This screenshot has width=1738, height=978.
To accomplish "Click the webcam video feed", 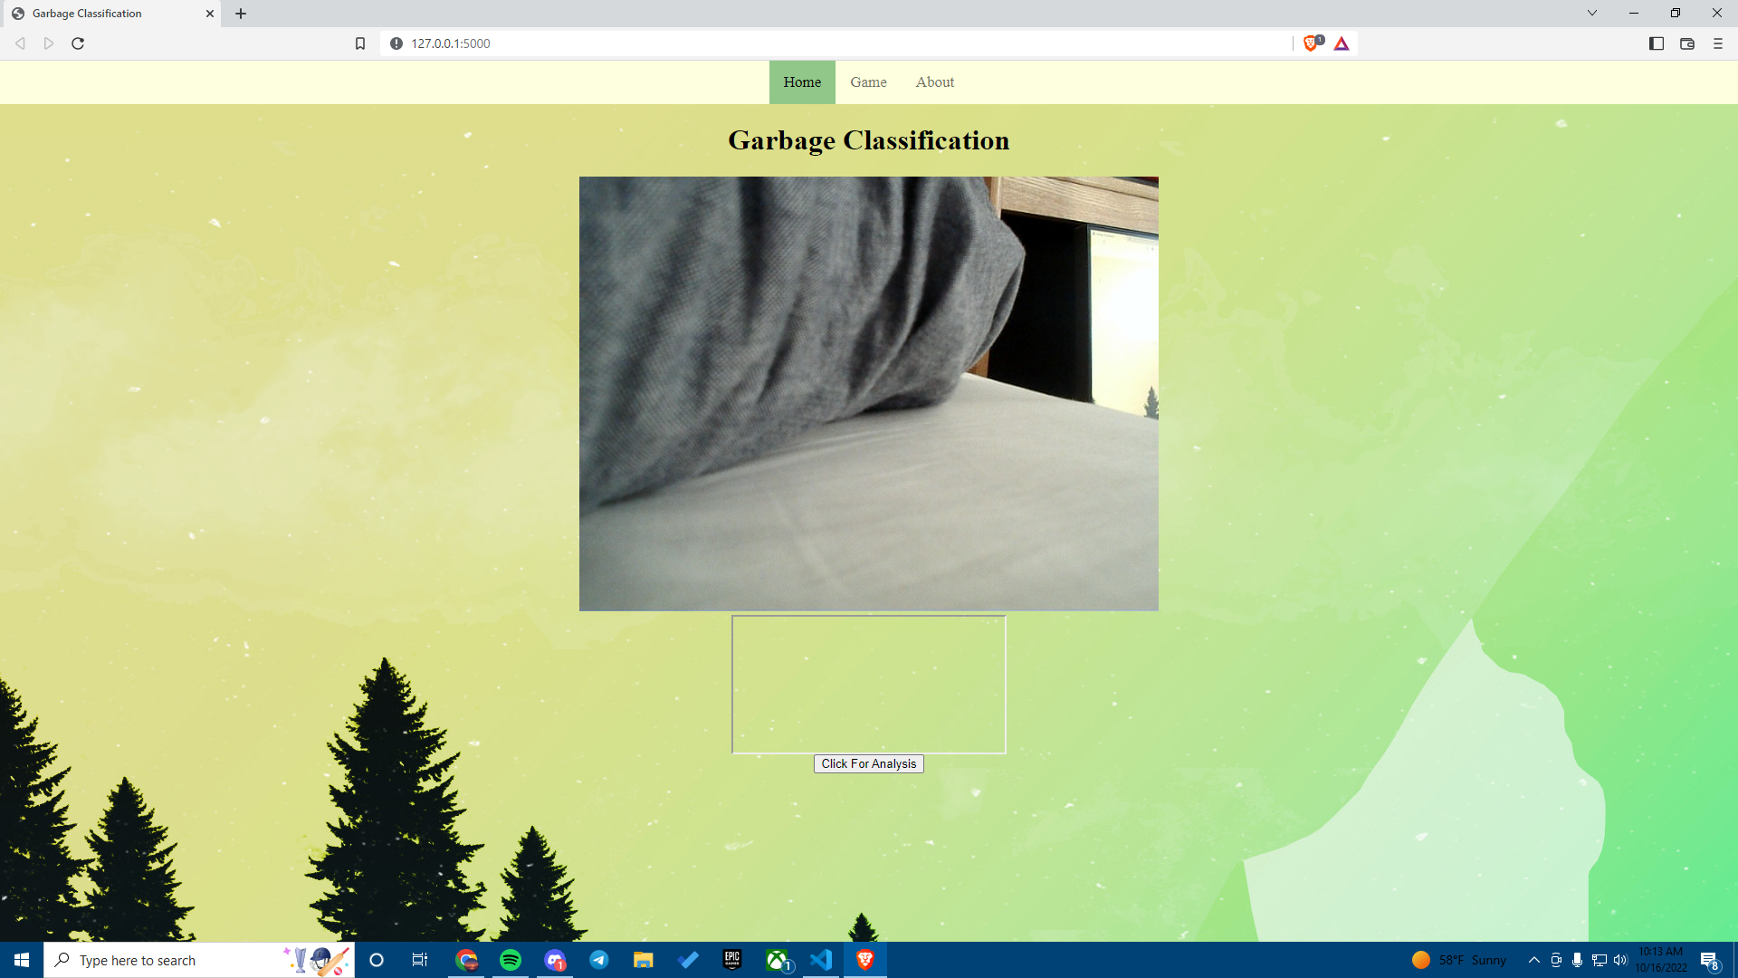I will [869, 394].
